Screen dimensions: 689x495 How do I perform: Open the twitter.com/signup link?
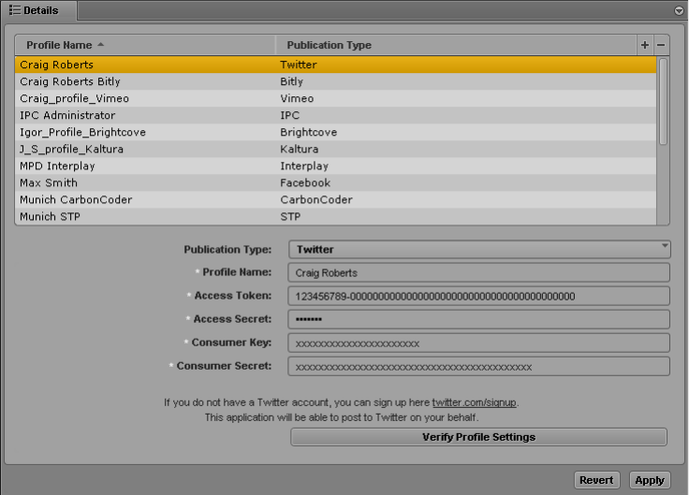[x=474, y=402]
